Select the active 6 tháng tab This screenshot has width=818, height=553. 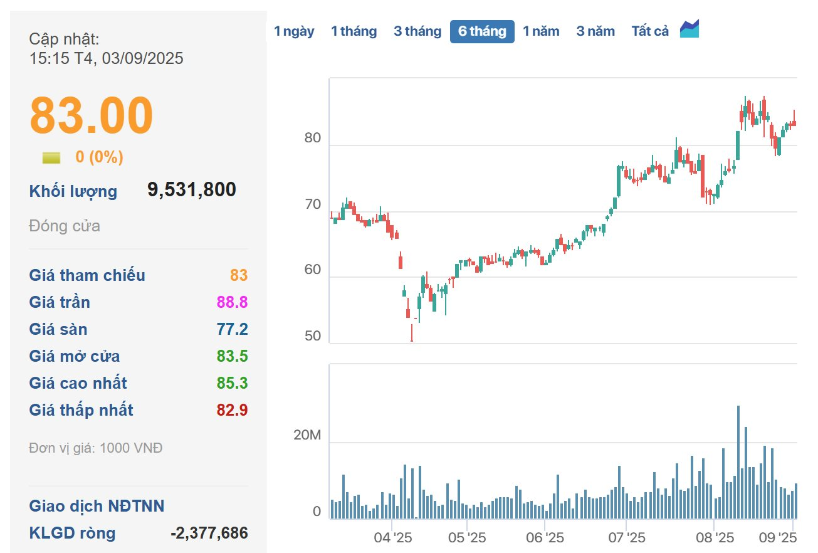pyautogui.click(x=482, y=31)
